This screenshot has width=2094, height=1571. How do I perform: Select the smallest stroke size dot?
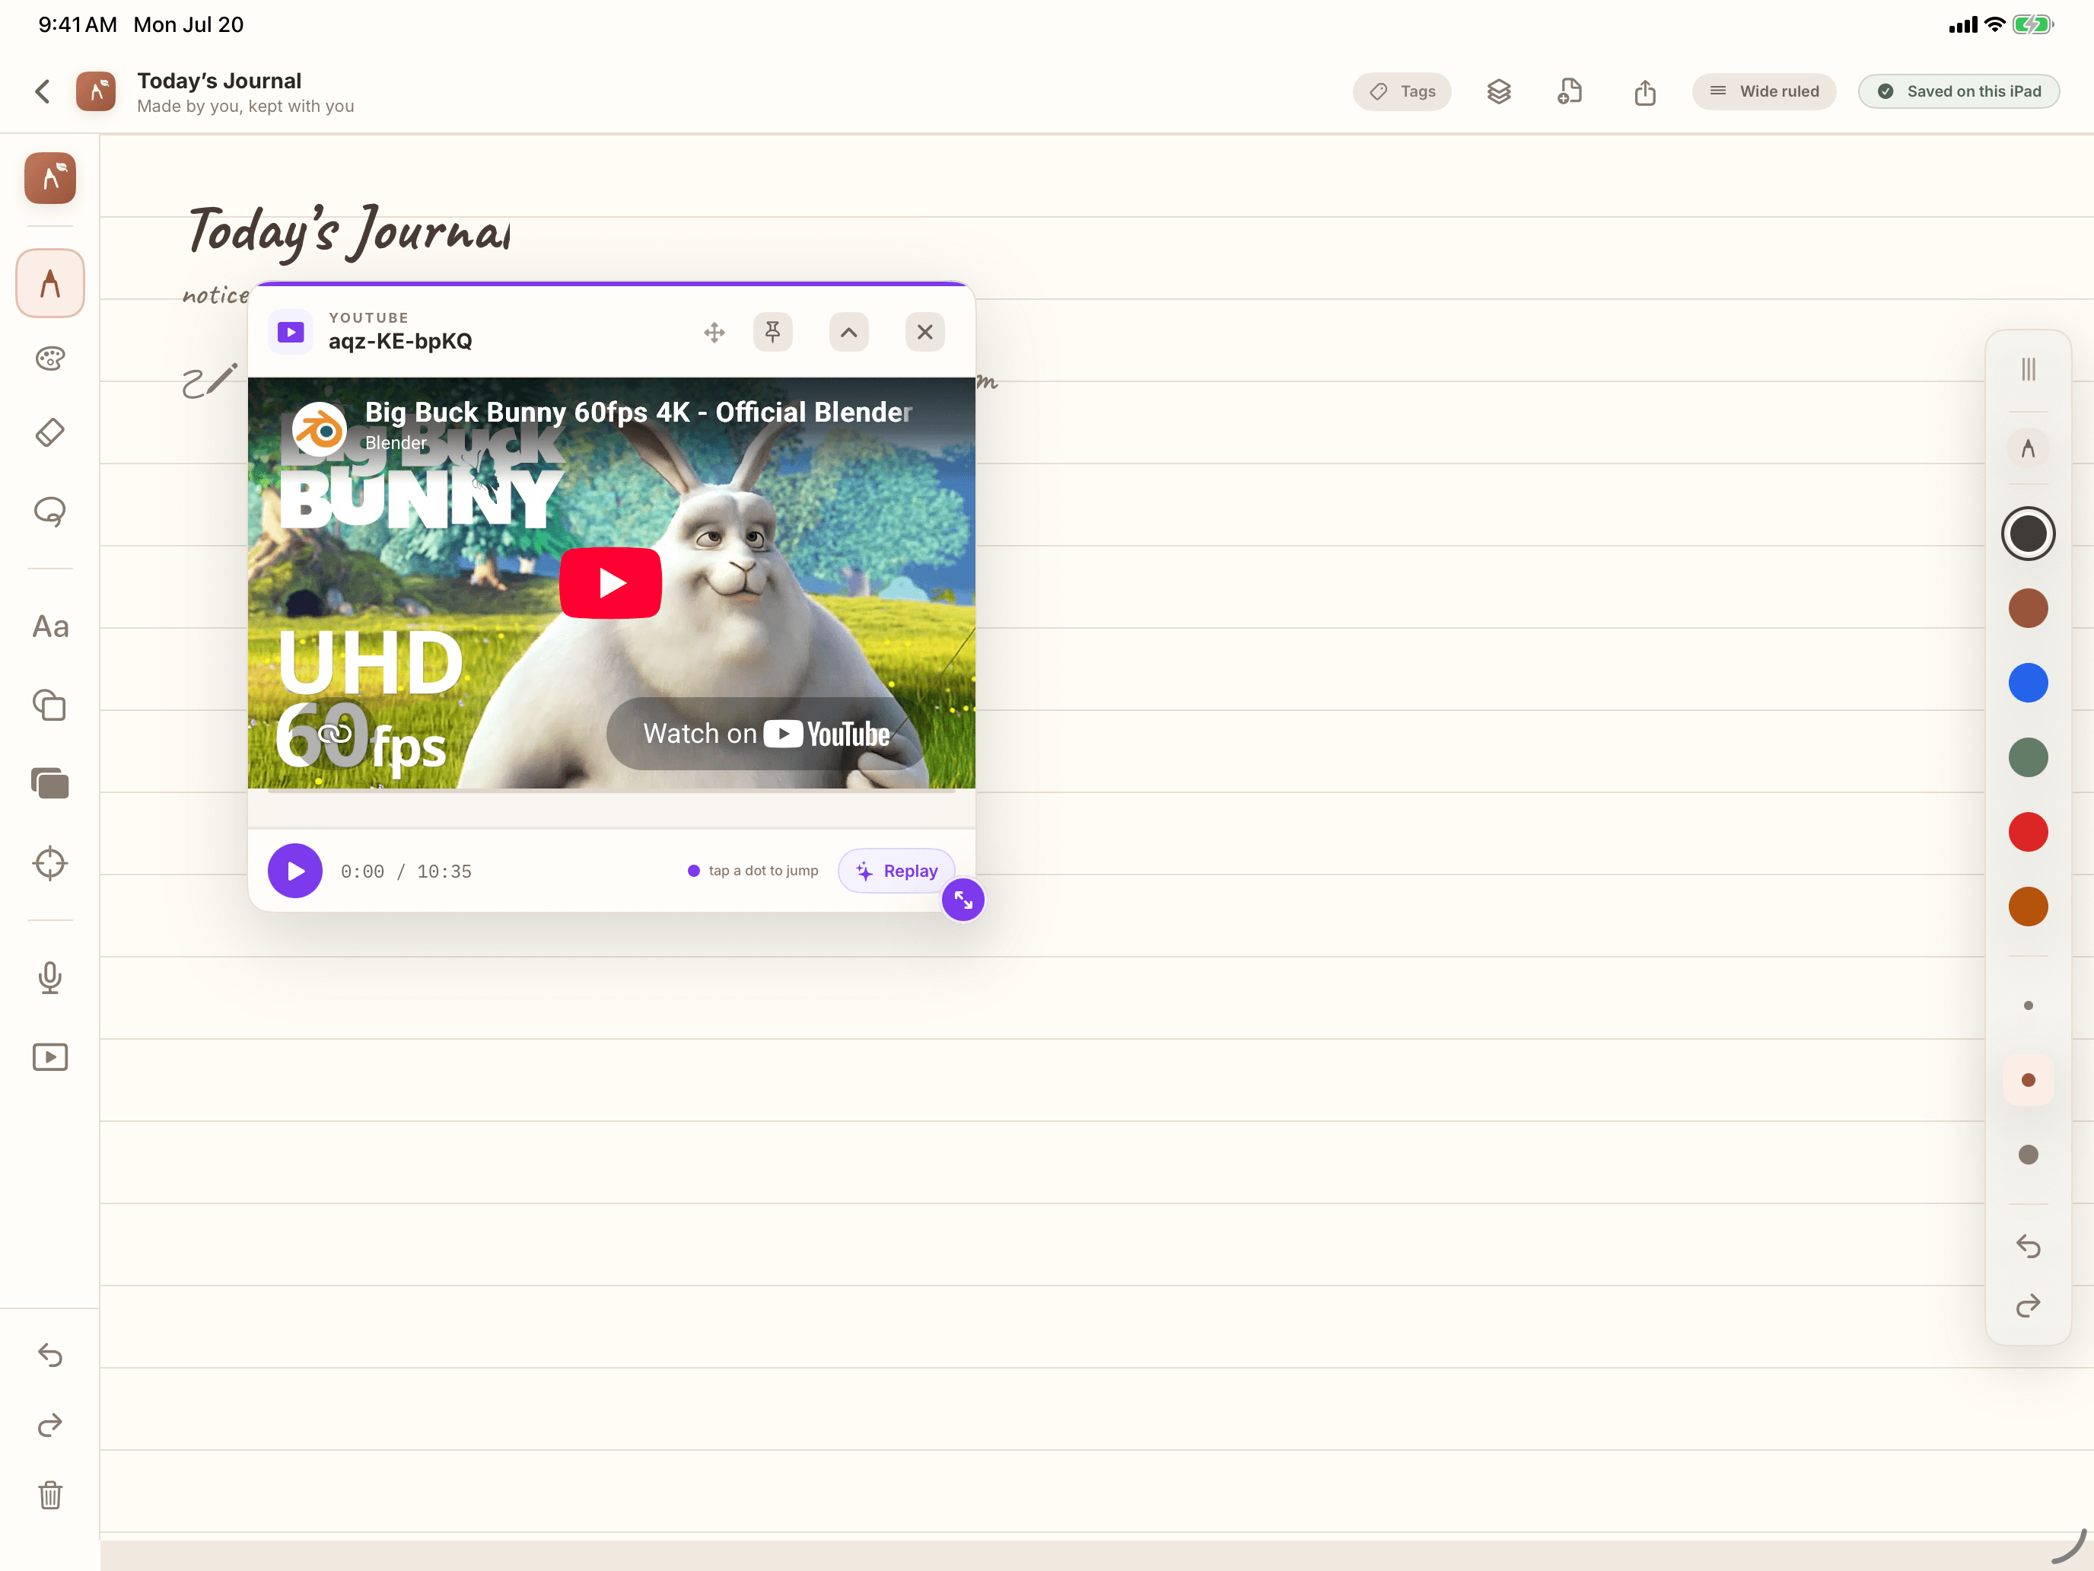coord(2028,1005)
